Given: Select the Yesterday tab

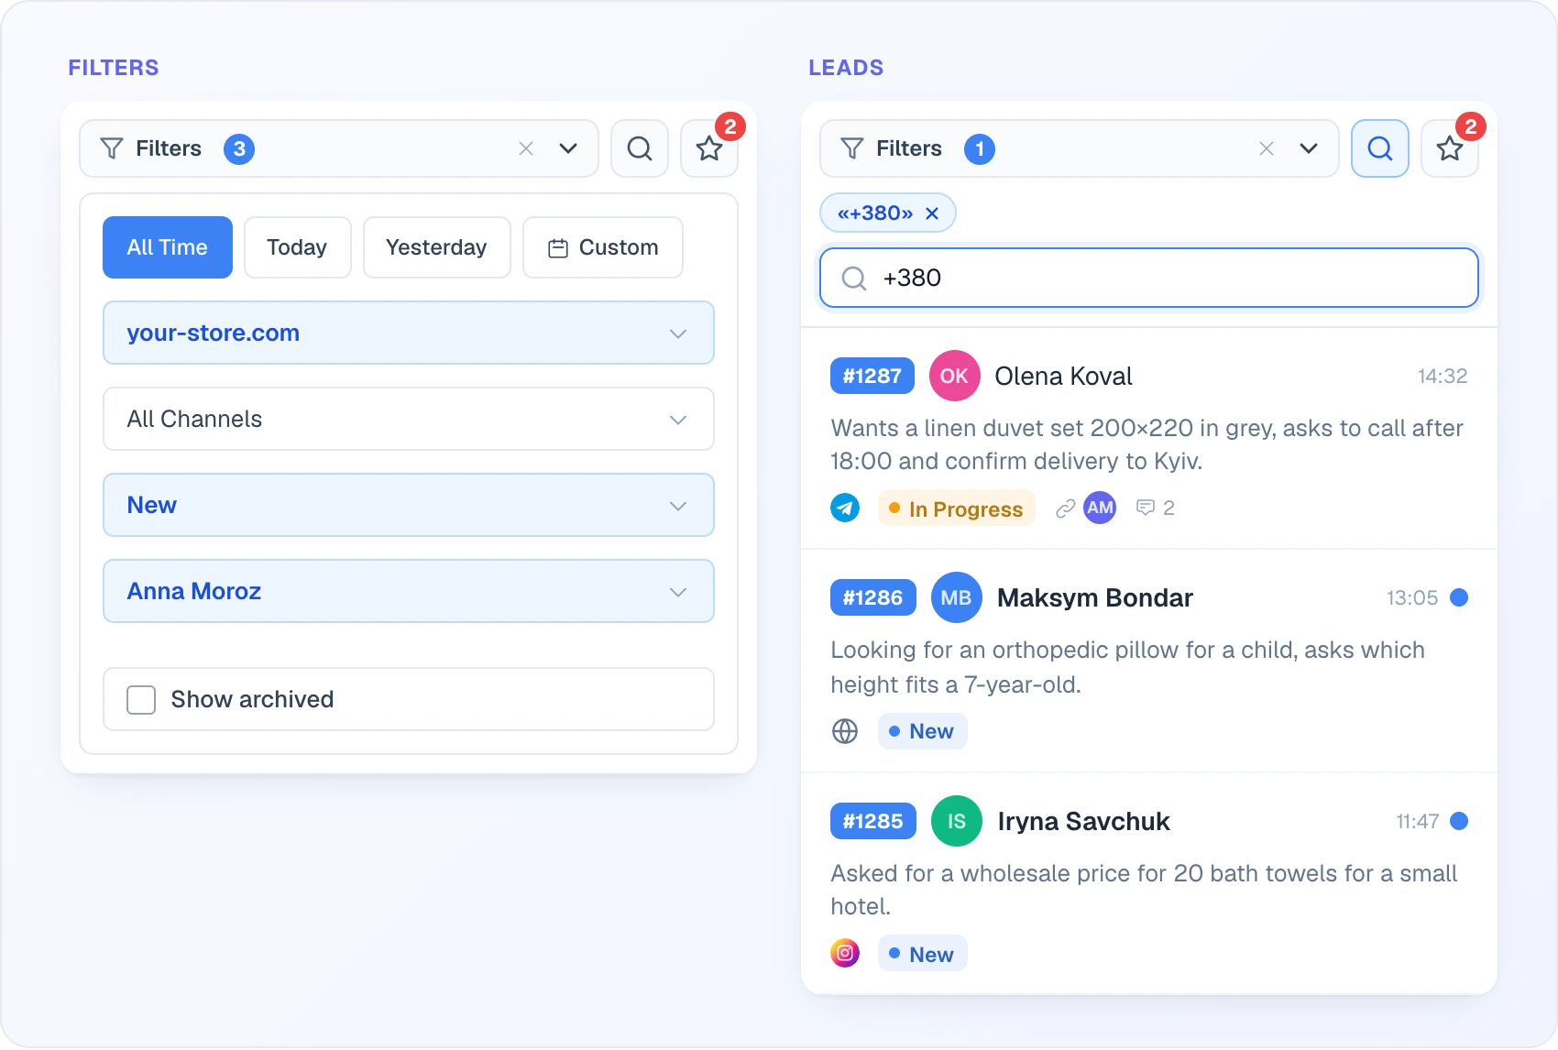Looking at the screenshot, I should point(436,247).
